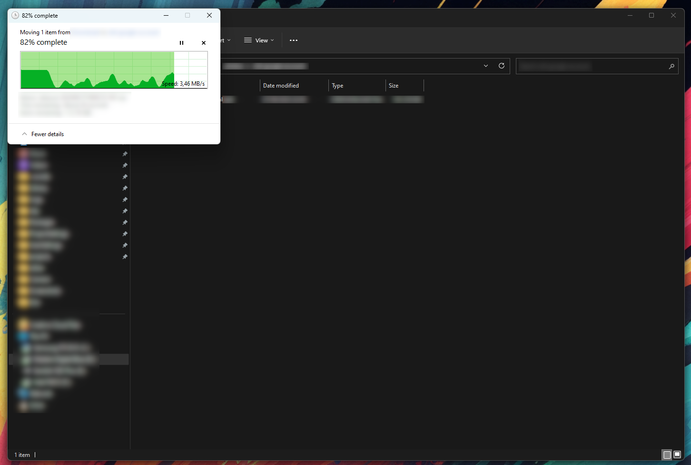691x465 pixels.
Task: Open the View menu dropdown
Action: 259,40
